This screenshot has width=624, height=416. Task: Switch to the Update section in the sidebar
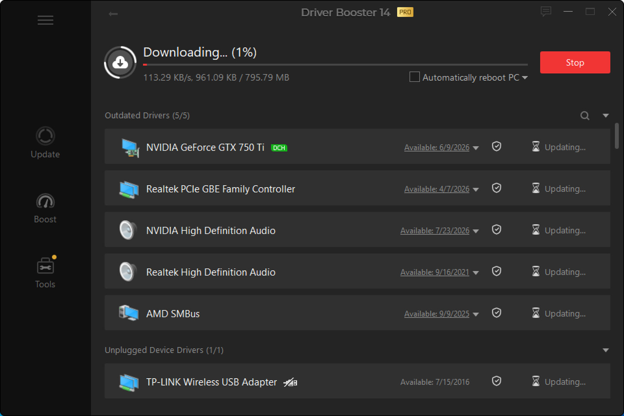click(45, 143)
